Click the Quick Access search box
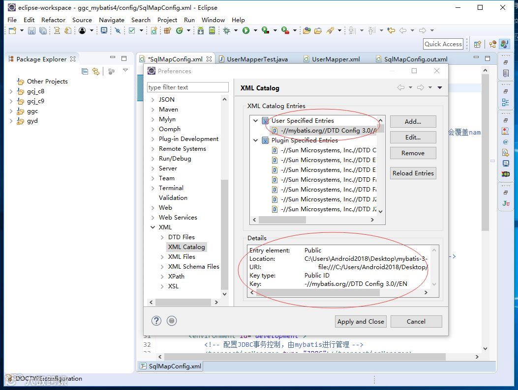The height and width of the screenshot is (390, 518). click(443, 44)
